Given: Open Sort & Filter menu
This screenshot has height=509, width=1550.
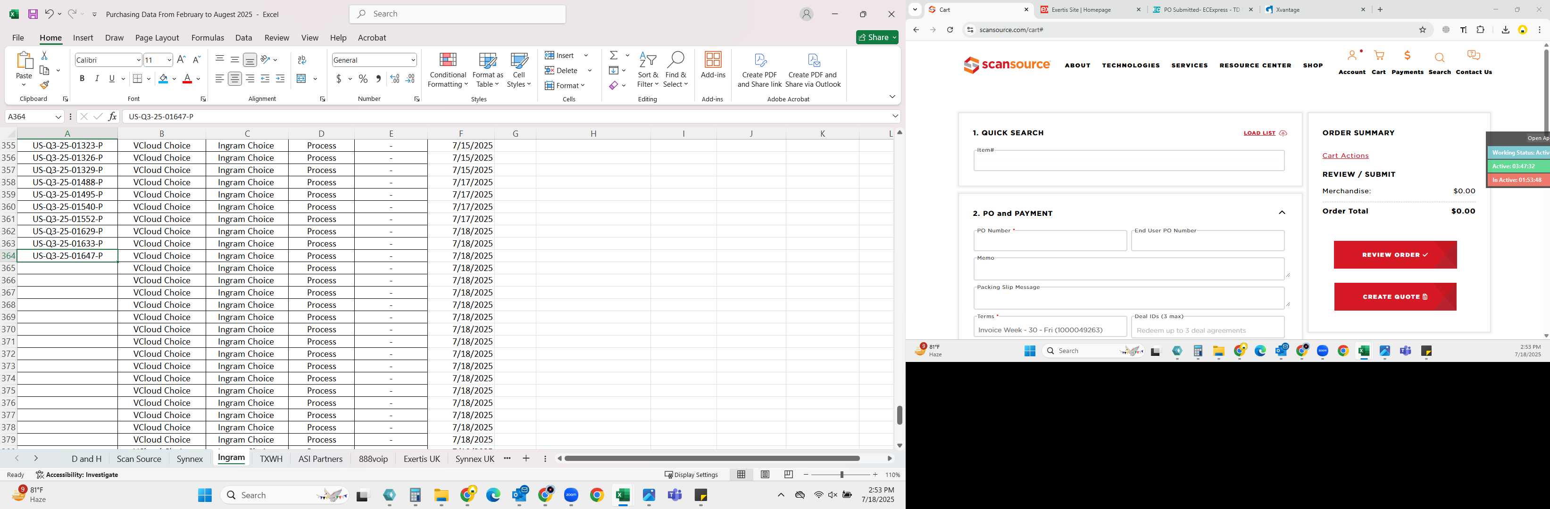Looking at the screenshot, I should 648,70.
